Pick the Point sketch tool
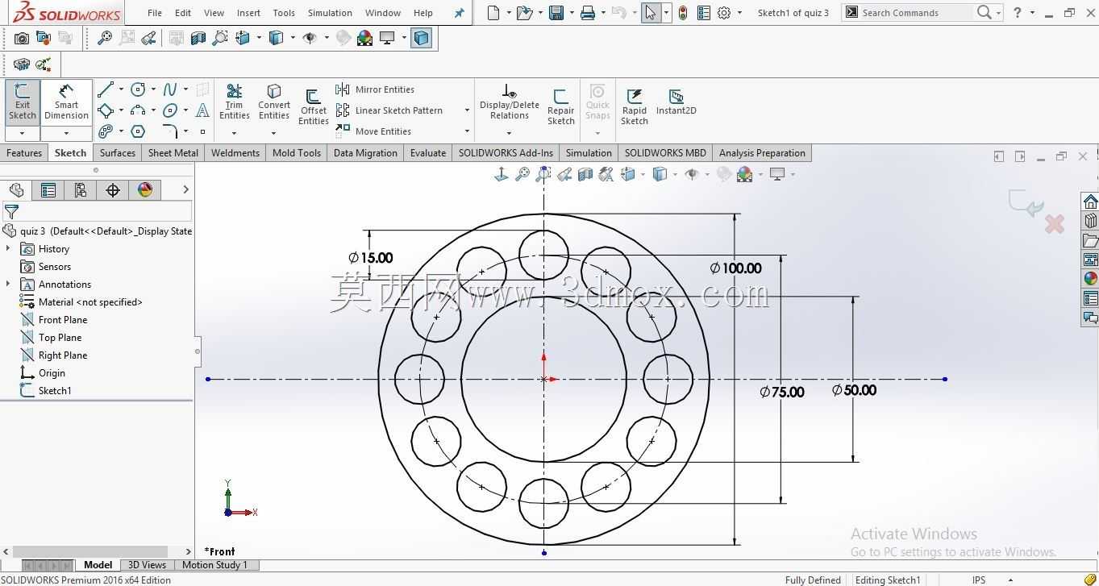The height and width of the screenshot is (586, 1099). 202,131
